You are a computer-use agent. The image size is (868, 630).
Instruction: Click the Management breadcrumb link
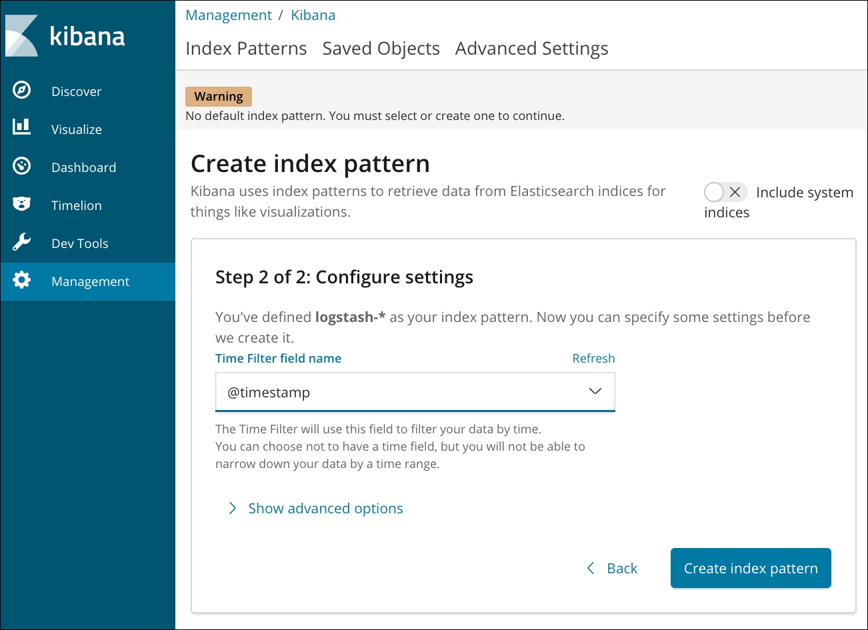click(x=228, y=15)
